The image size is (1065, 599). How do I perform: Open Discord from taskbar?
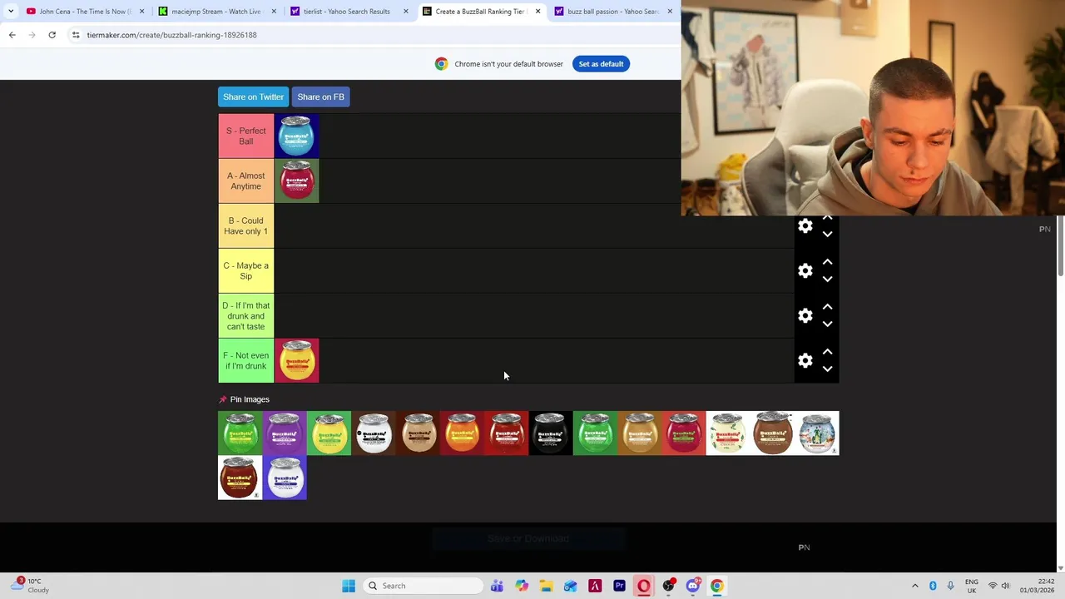693,586
